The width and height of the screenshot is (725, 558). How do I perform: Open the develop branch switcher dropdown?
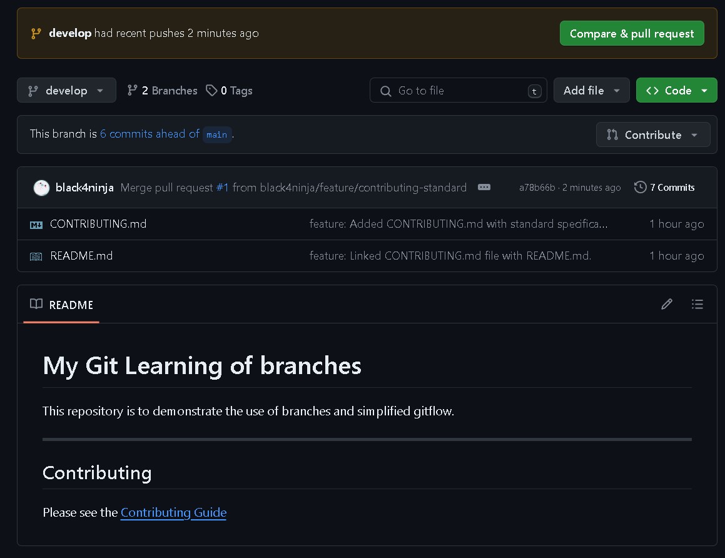(66, 91)
